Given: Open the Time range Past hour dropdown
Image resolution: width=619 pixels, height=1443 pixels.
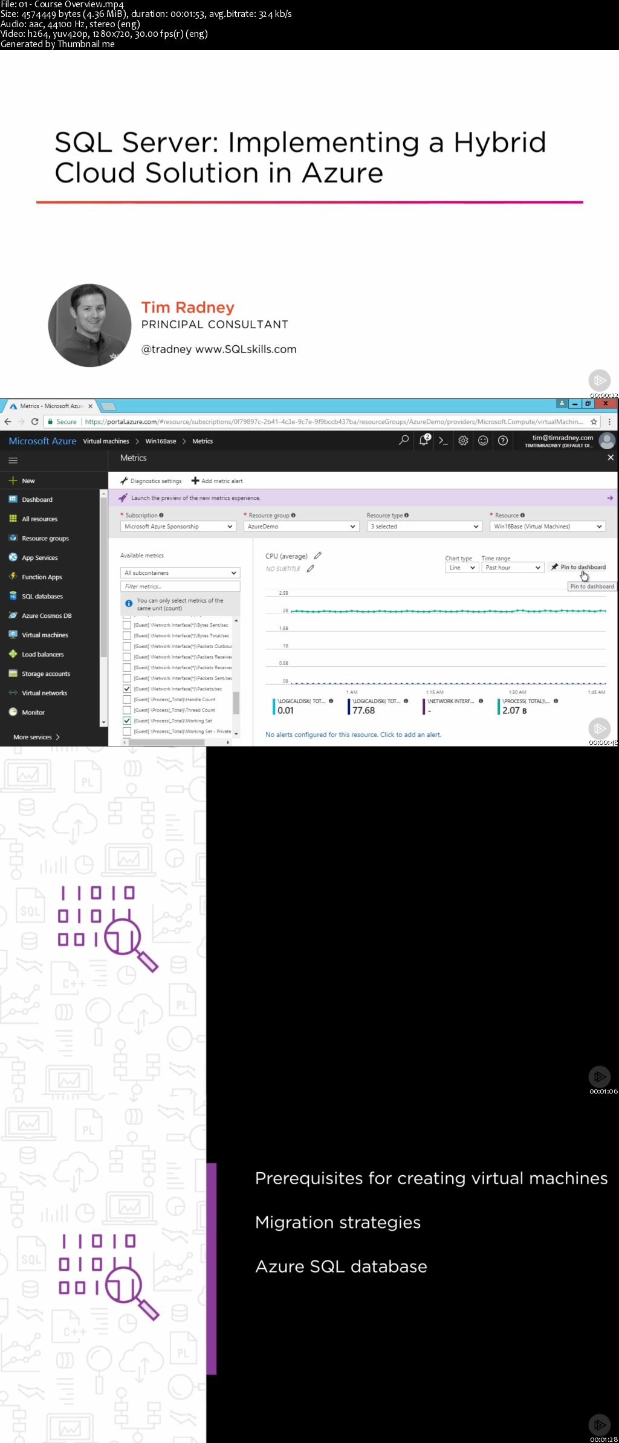Looking at the screenshot, I should [512, 568].
